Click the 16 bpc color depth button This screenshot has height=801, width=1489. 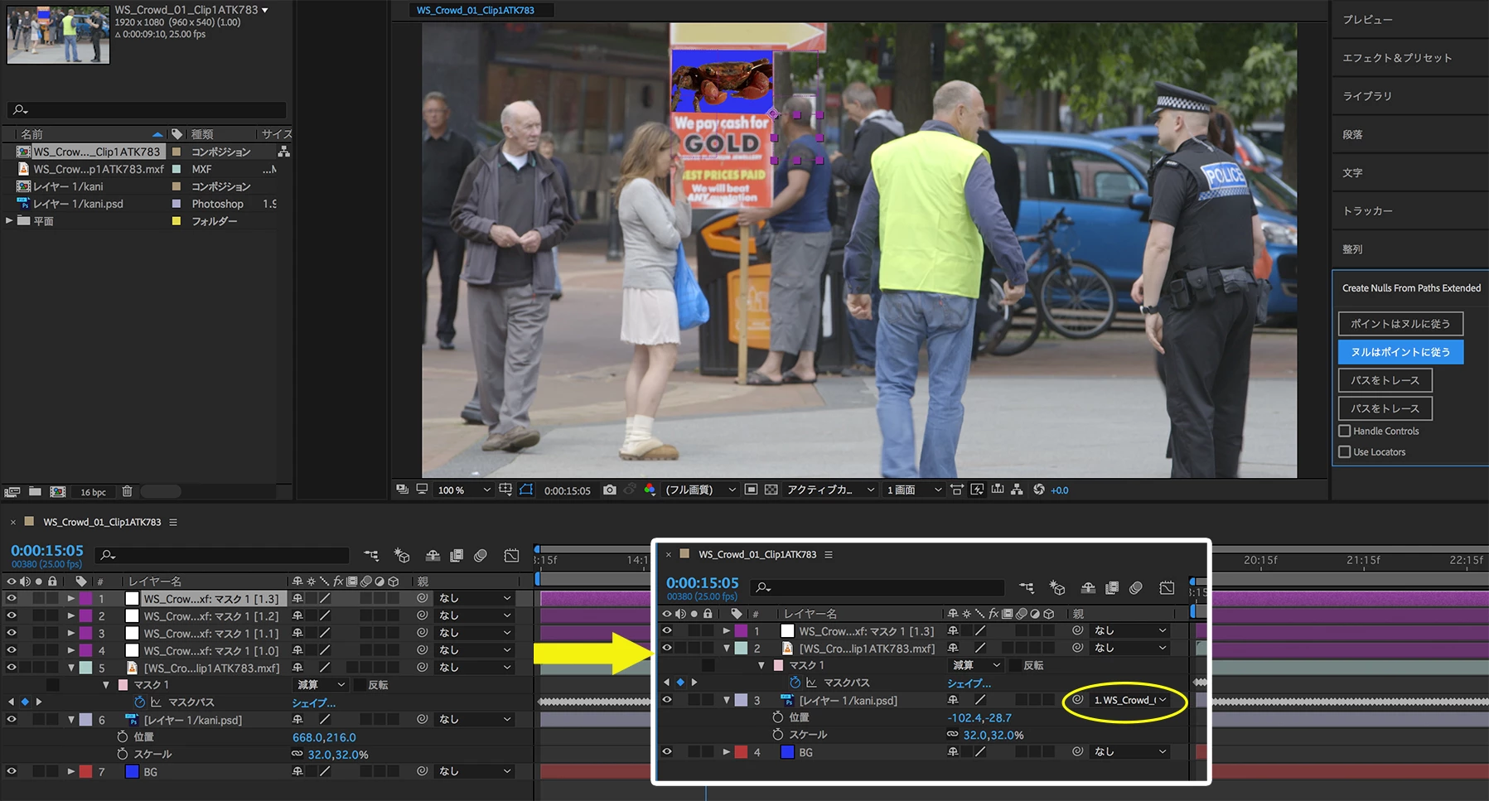tap(93, 492)
